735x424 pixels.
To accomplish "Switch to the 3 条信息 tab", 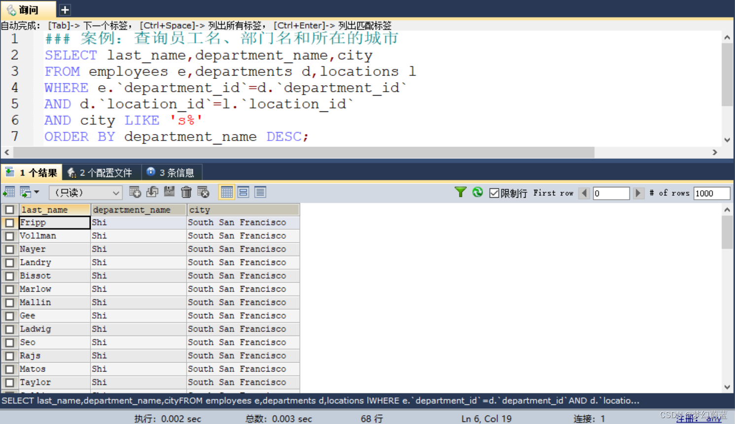I will tap(172, 172).
